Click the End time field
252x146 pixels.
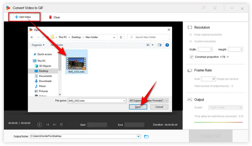coord(134,125)
